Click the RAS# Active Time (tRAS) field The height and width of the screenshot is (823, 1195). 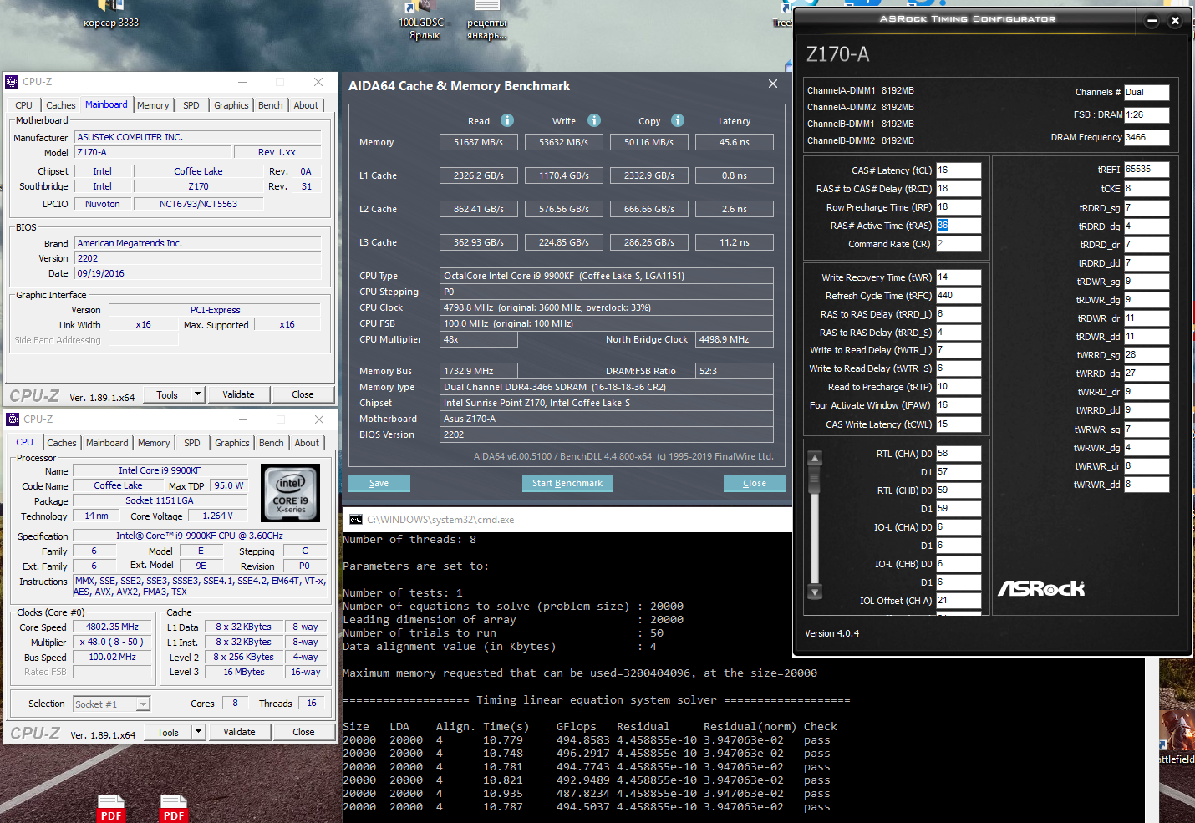[x=959, y=226]
